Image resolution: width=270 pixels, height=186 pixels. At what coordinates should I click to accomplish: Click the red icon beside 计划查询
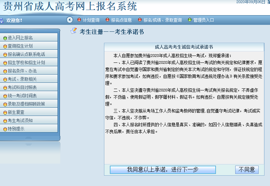pyautogui.click(x=79, y=20)
